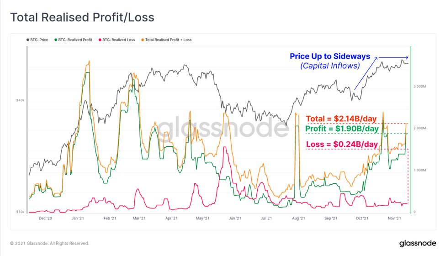Click the Jan '21 x-axis label
The height and width of the screenshot is (256, 445).
point(78,218)
